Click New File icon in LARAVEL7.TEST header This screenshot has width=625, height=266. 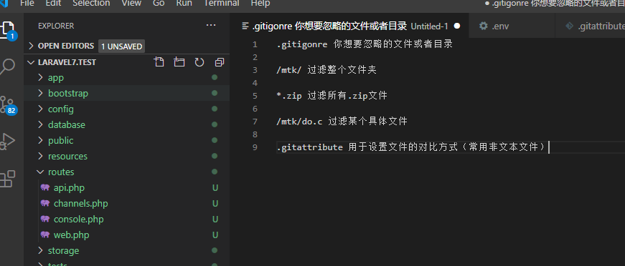159,62
